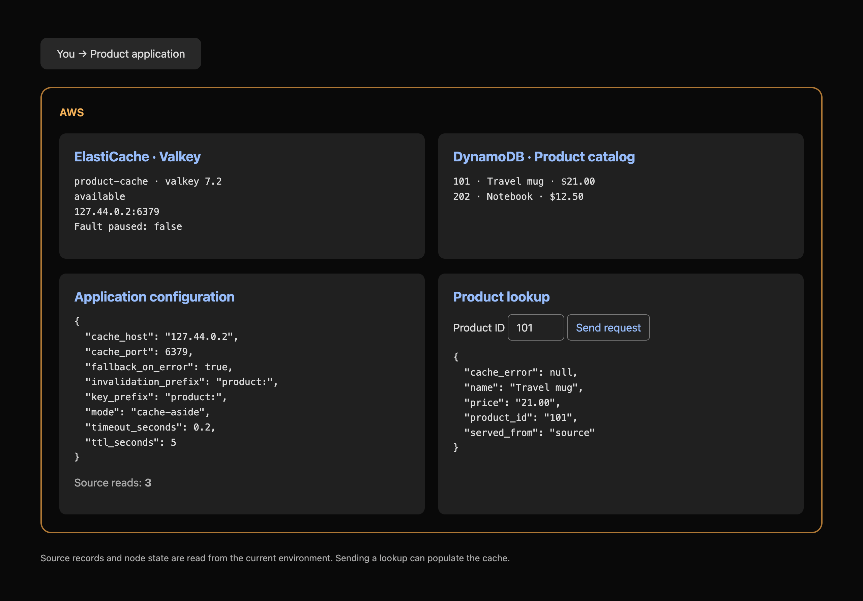Click the "served_from": "source" response line

coord(529,433)
